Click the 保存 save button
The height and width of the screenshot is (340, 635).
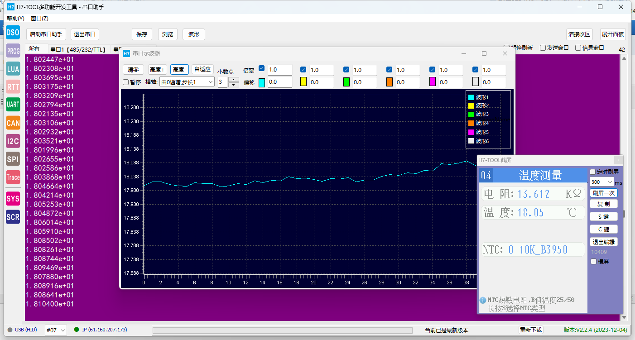(x=142, y=34)
